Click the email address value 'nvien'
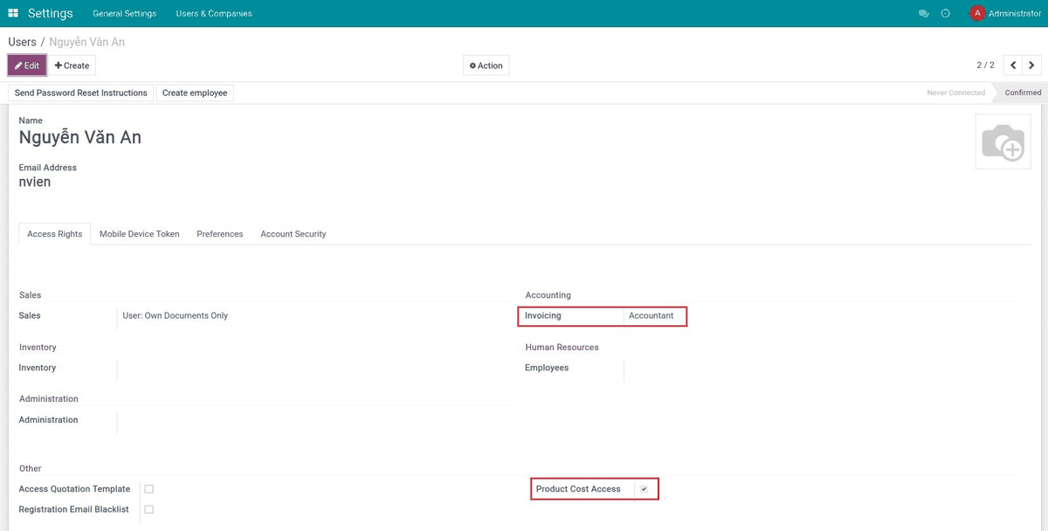Image resolution: width=1048 pixels, height=531 pixels. [35, 183]
